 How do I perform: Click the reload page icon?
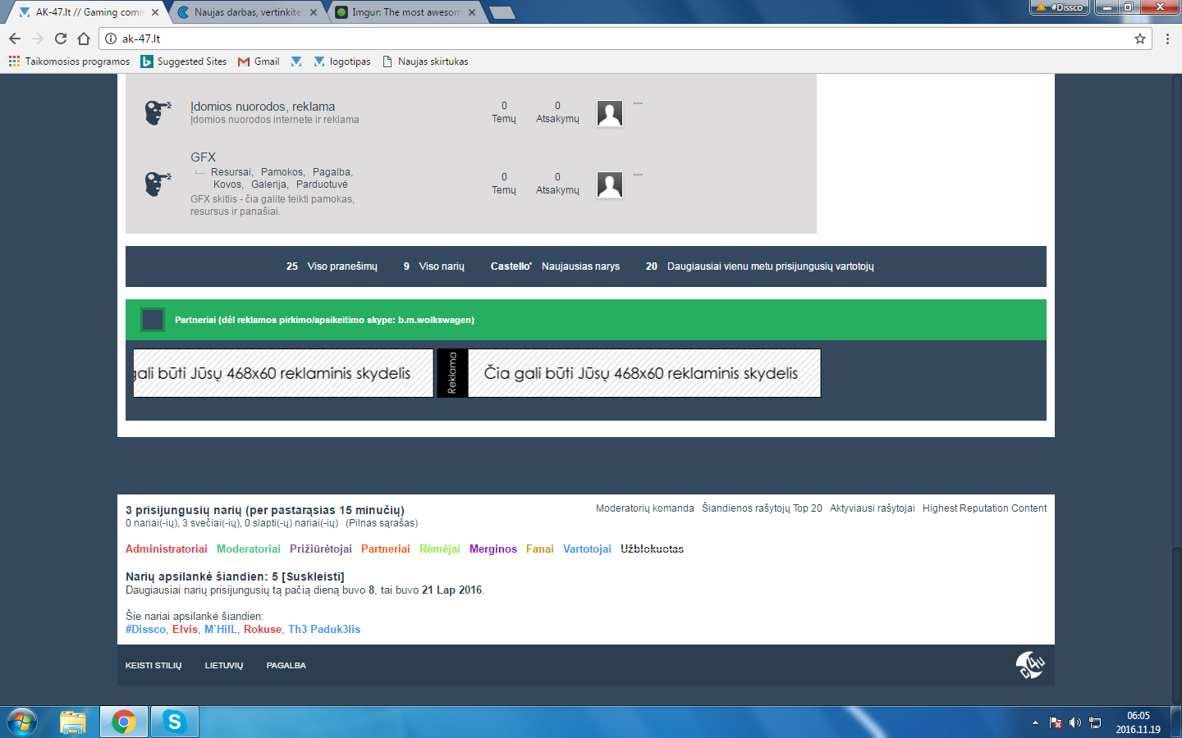point(61,39)
